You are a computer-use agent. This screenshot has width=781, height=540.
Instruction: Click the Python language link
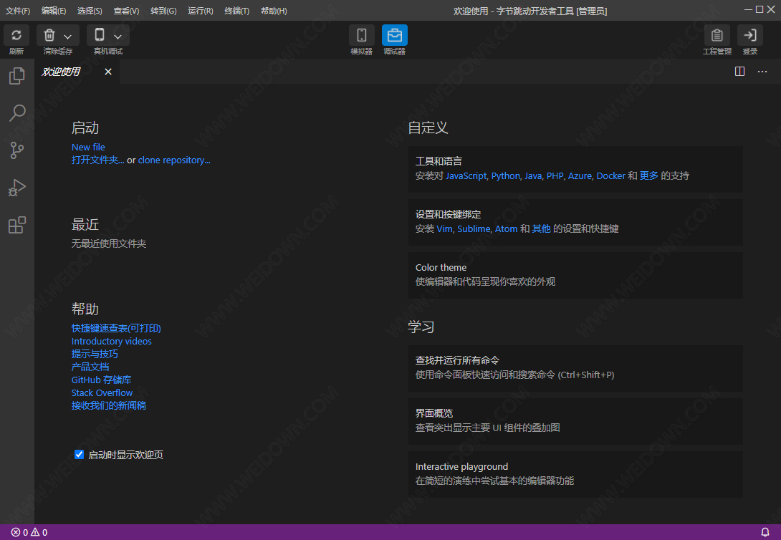pyautogui.click(x=506, y=175)
